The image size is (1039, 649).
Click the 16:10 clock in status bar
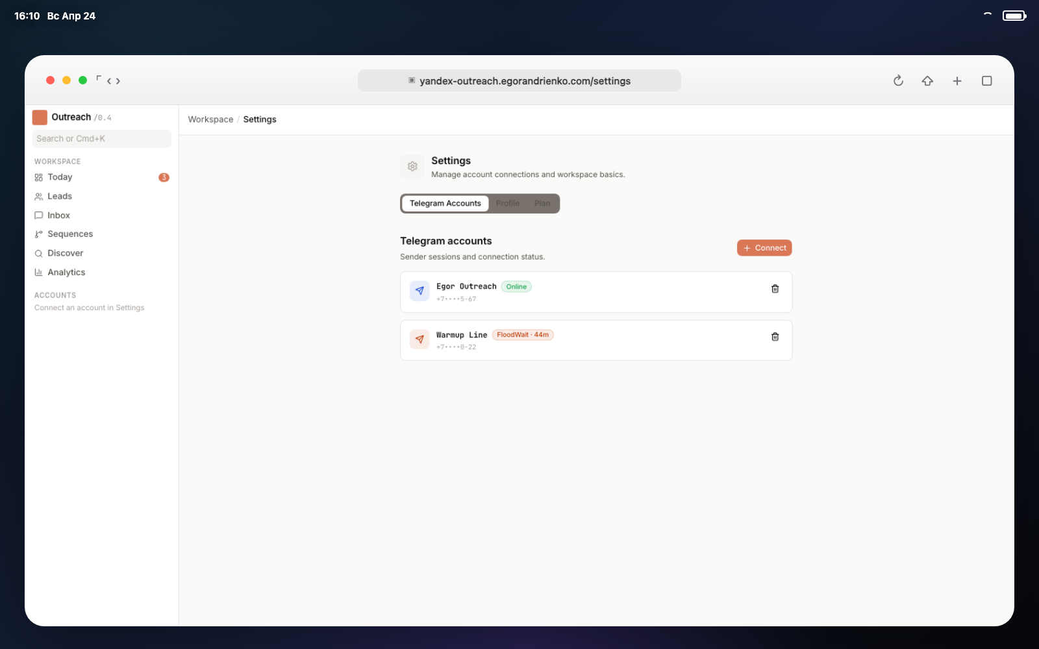[x=27, y=16]
